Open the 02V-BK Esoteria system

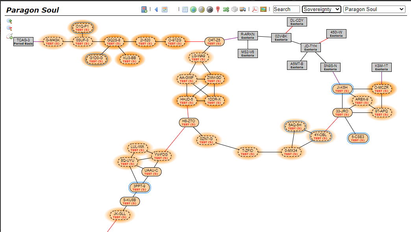pos(281,37)
